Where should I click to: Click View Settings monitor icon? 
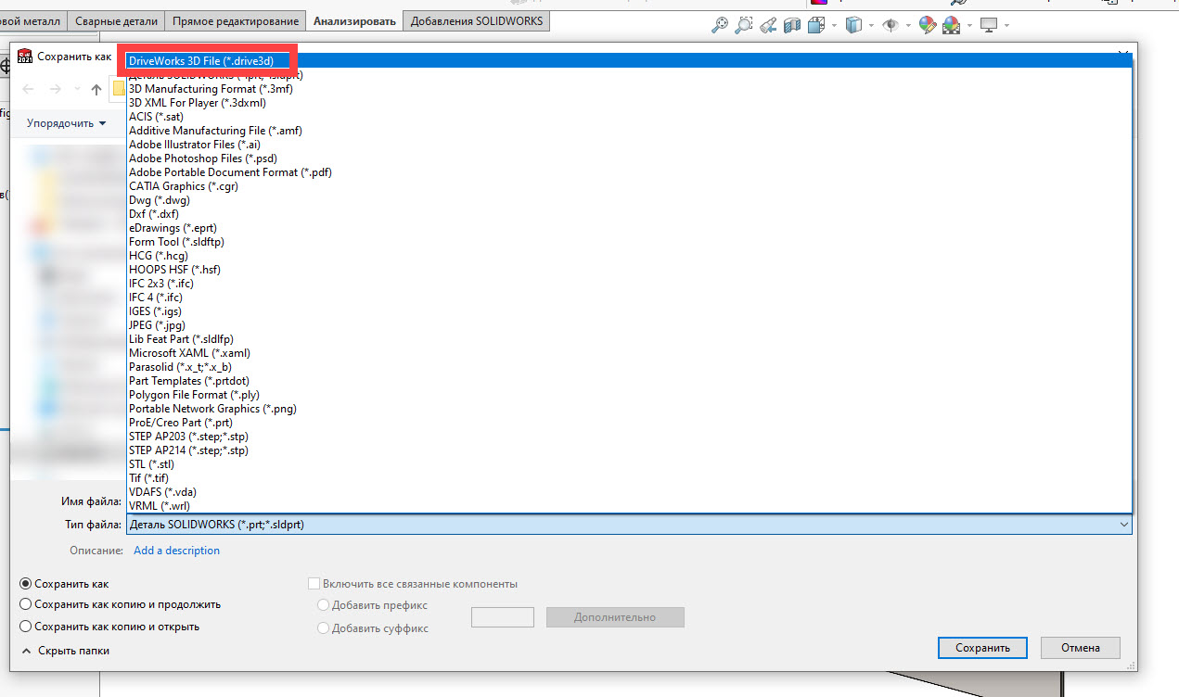(x=989, y=25)
